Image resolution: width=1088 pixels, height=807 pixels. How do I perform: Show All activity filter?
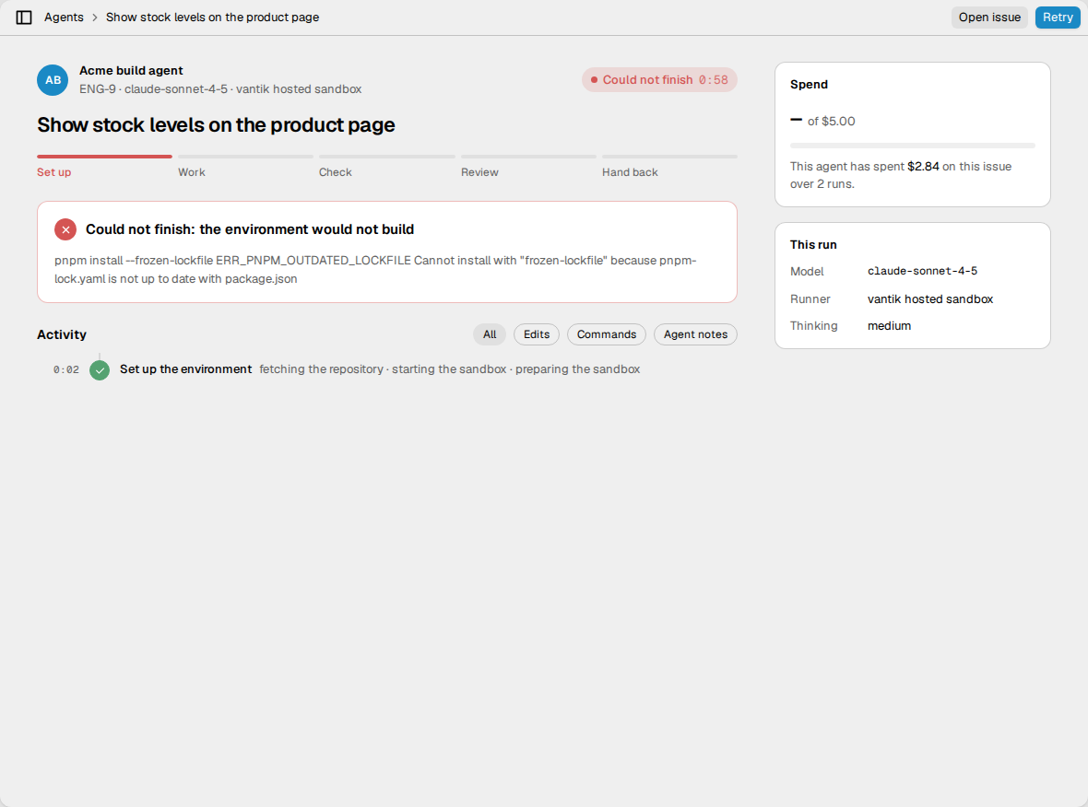(490, 334)
